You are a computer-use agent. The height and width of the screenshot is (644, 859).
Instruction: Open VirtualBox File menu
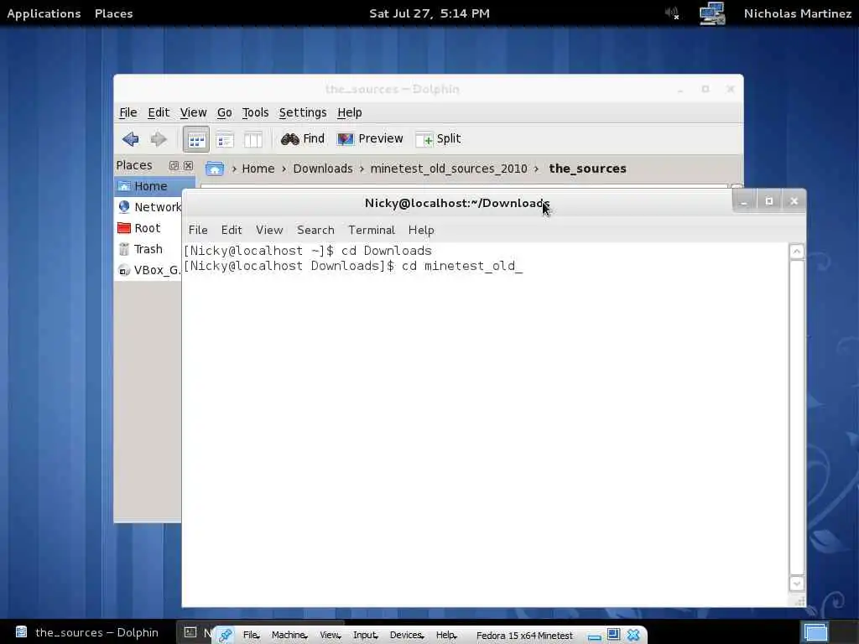click(252, 636)
